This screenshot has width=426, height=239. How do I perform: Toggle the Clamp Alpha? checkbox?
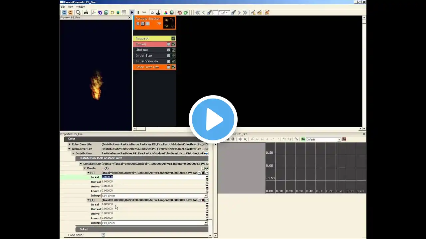[x=103, y=235]
